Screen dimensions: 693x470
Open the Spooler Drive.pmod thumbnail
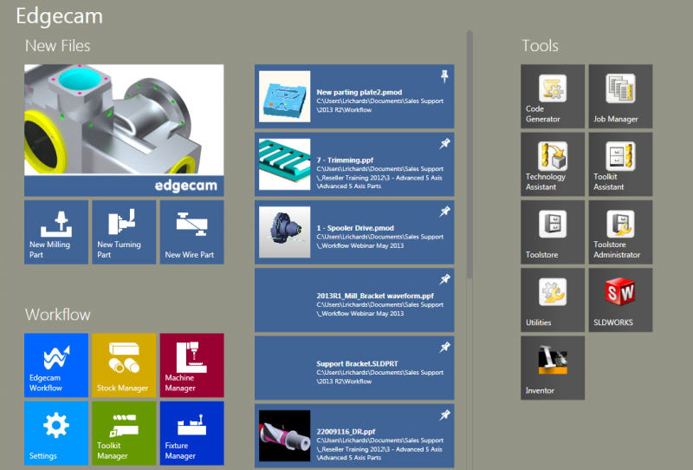click(x=285, y=232)
